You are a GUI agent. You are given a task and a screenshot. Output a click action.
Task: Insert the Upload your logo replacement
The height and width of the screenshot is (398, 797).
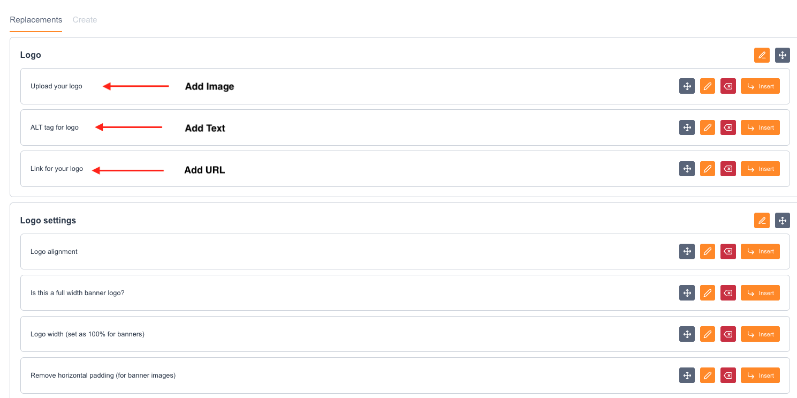760,86
